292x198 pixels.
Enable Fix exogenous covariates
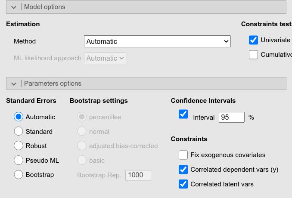pyautogui.click(x=183, y=155)
